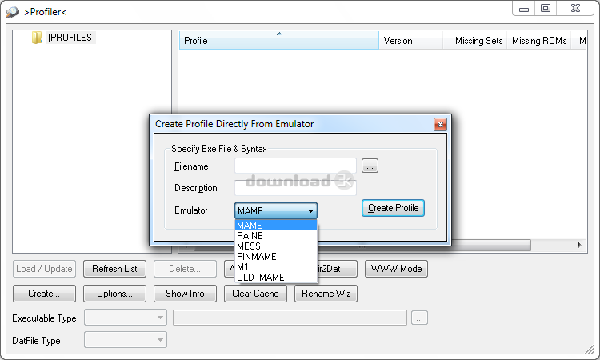This screenshot has height=360, width=600.
Task: Click the Refresh List button
Action: [114, 269]
